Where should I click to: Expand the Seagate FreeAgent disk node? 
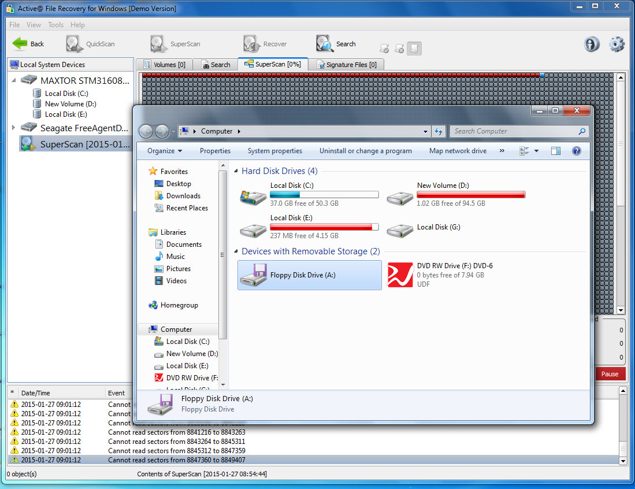click(13, 128)
